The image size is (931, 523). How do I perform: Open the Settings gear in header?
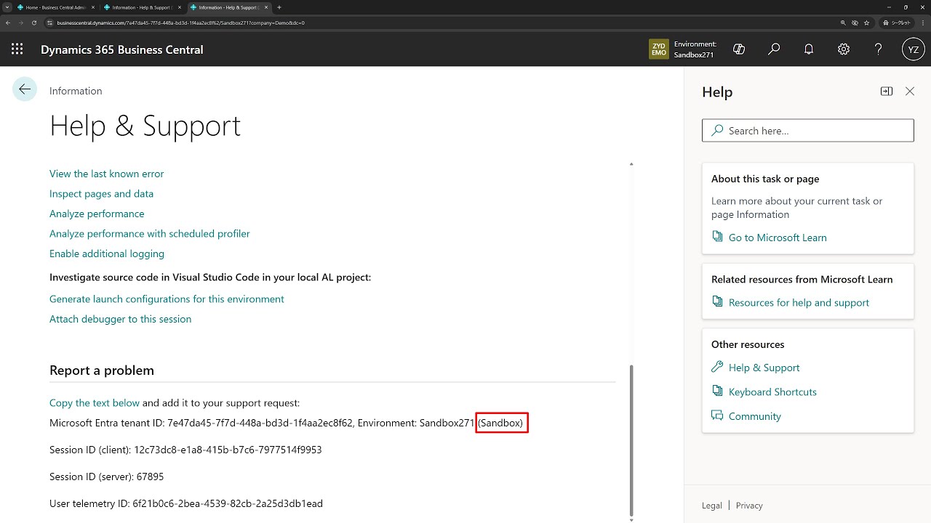pyautogui.click(x=844, y=49)
